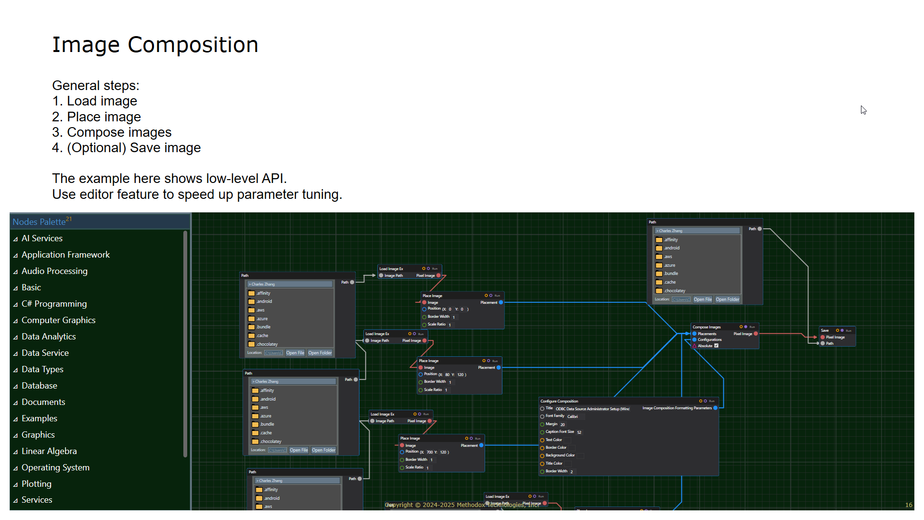Click Image input pin of Place Image at X 80
924x520 pixels.
click(421, 367)
